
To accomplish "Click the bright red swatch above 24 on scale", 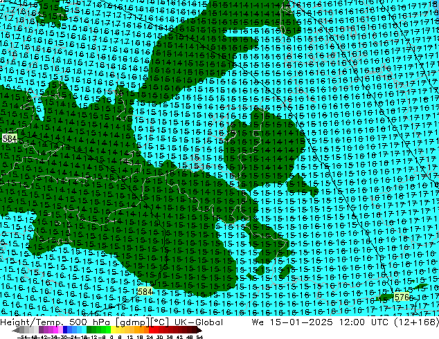I will (x=152, y=330).
